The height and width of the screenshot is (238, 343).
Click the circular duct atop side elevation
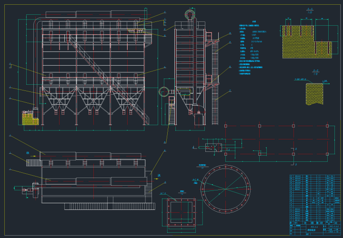(x=190, y=14)
